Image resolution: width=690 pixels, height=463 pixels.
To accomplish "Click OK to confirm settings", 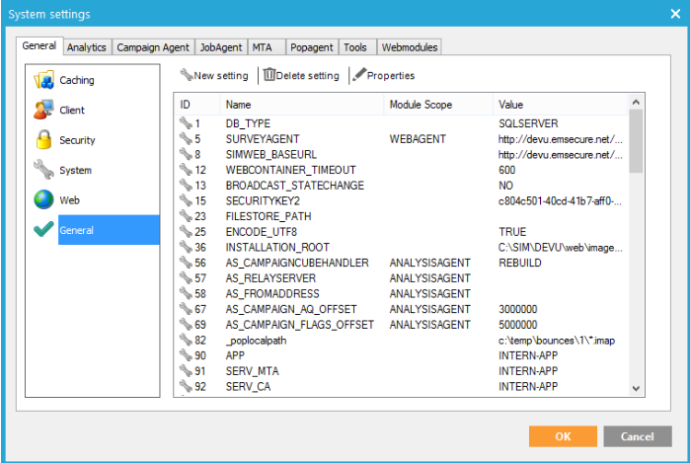I will [563, 435].
